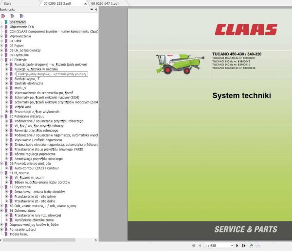Screen dimensions: 292x251
Task: Switch to the Start tab
Action: [7, 3]
